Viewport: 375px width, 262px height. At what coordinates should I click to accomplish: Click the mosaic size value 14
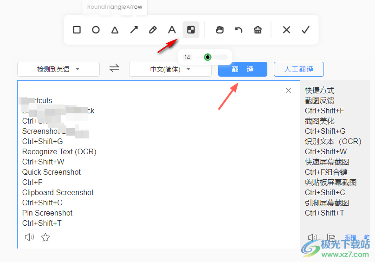187,58
